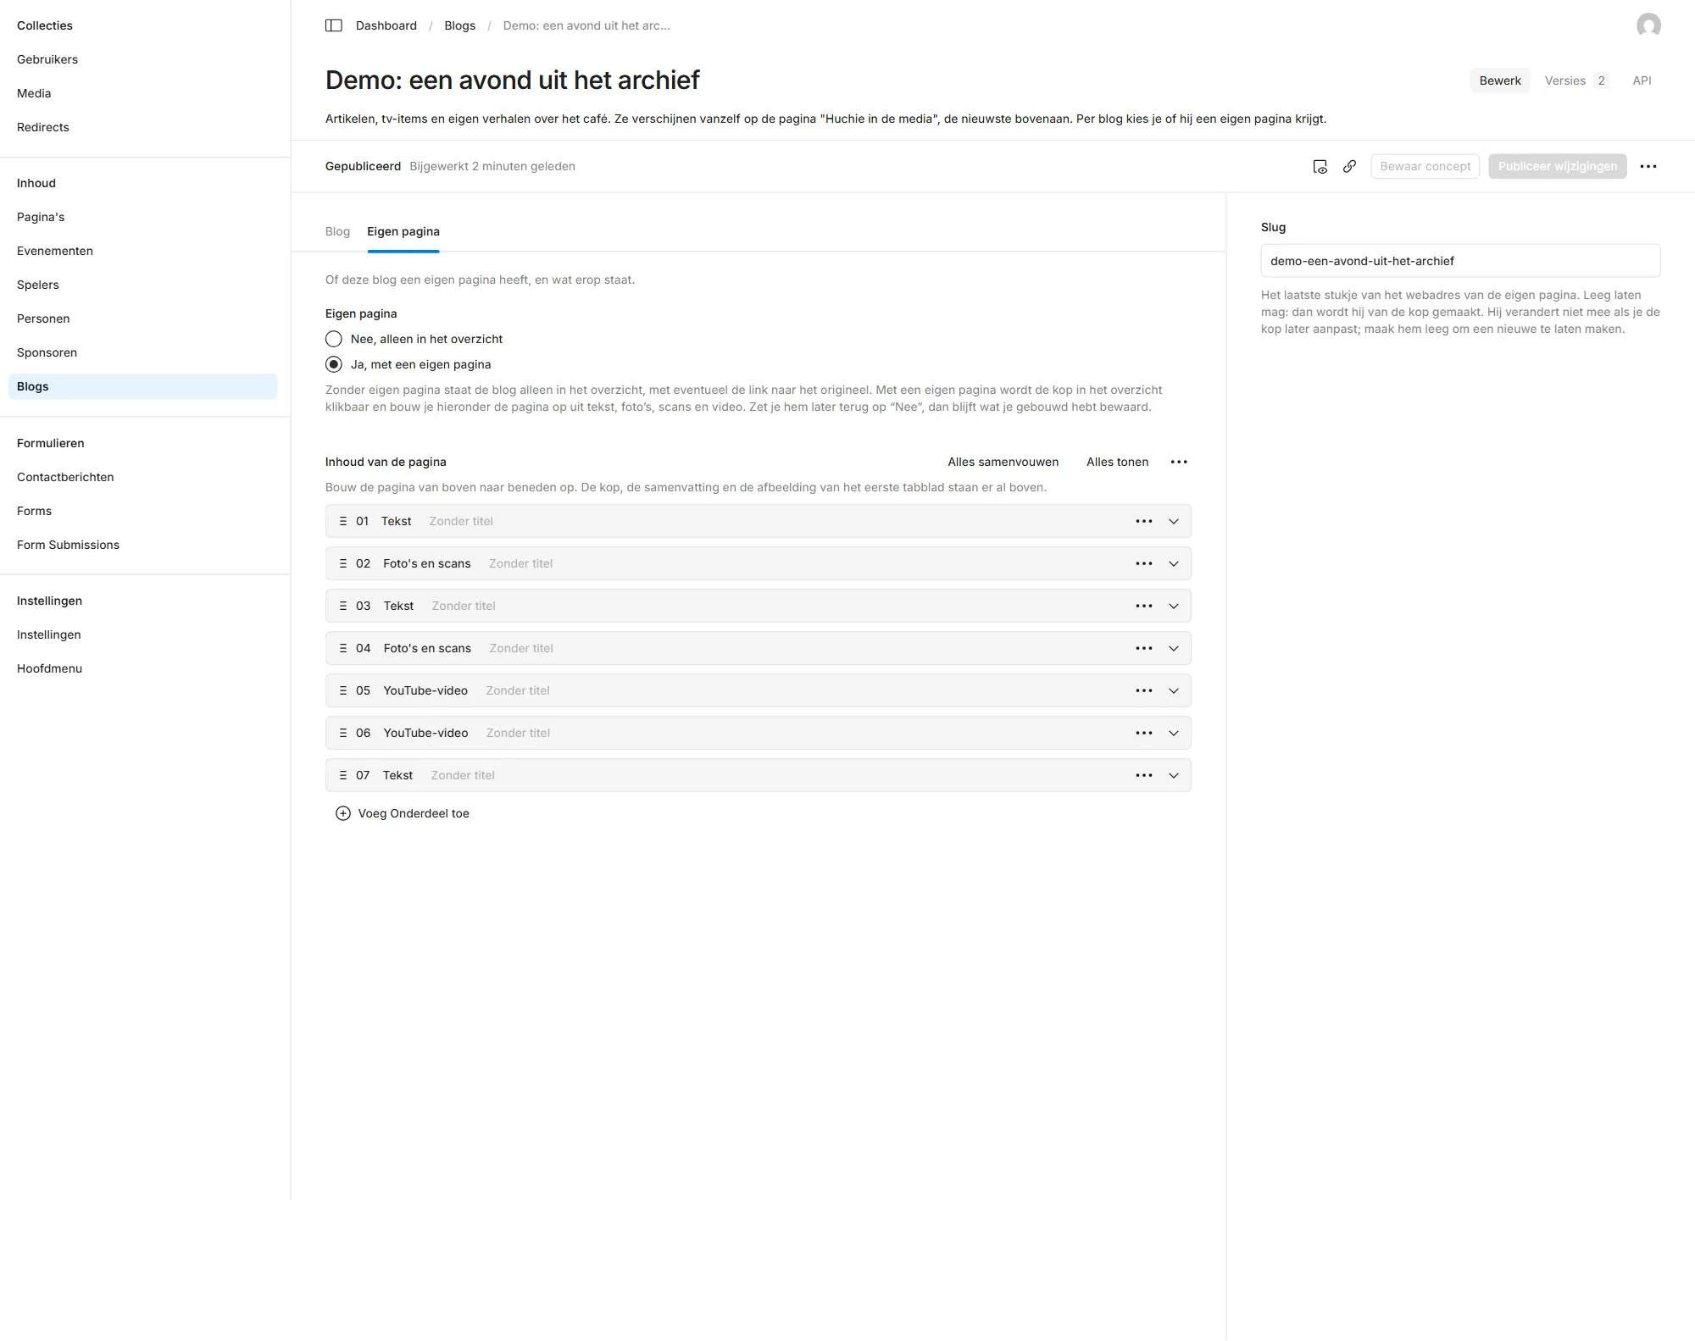Open Contactberichten in the sidebar
The width and height of the screenshot is (1695, 1341).
pyautogui.click(x=65, y=477)
